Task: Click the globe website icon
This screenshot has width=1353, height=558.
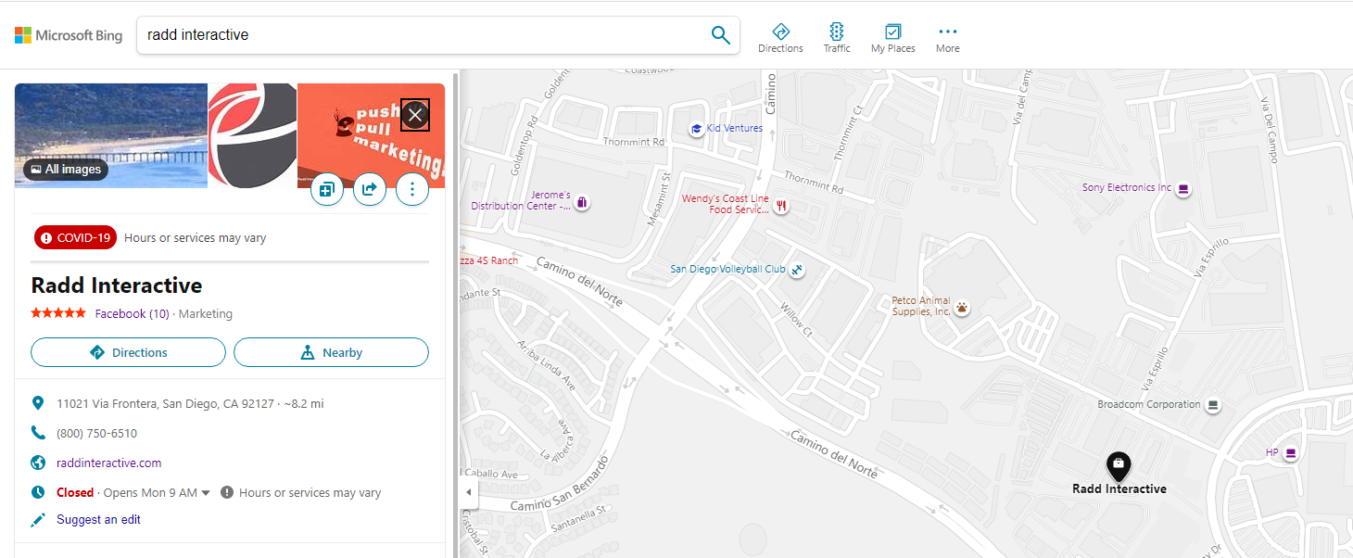Action: tap(38, 463)
